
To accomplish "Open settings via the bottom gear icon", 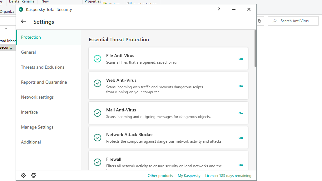I will (23, 175).
